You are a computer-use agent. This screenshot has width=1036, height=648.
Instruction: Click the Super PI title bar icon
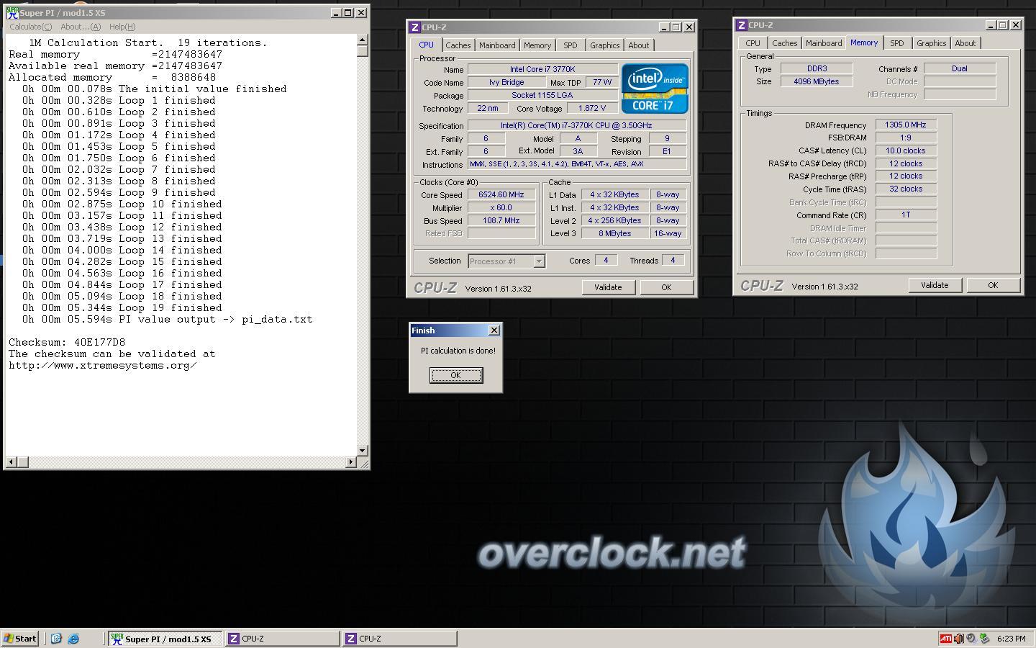point(12,13)
